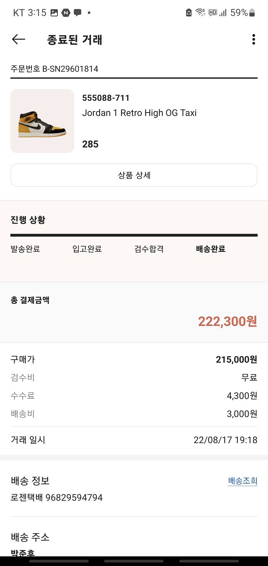
Task: Select the 배송완료 progress step
Action: click(211, 249)
